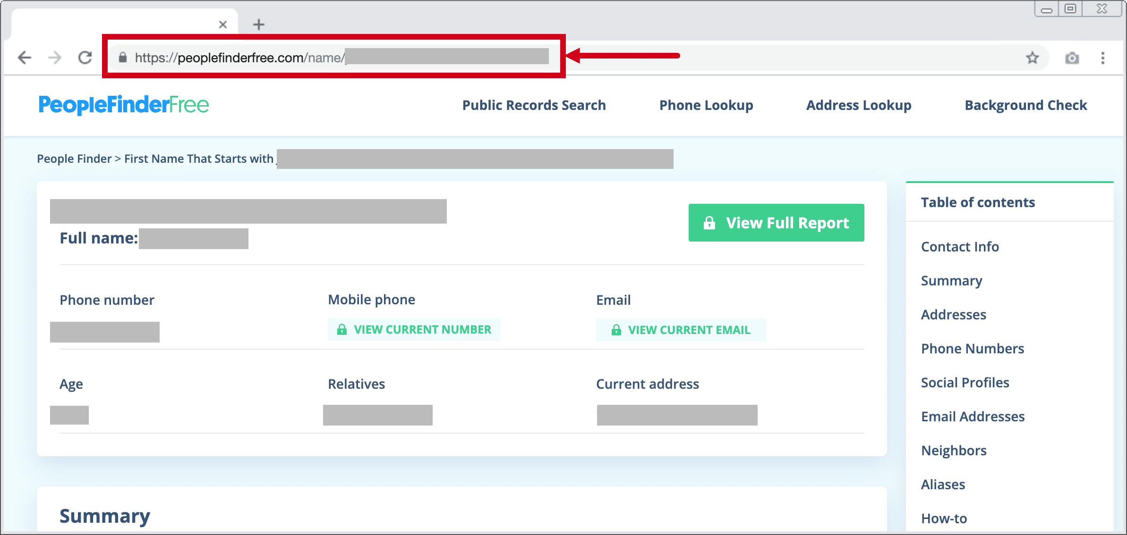Open Background Check navigation link
This screenshot has height=535, width=1127.
(x=1025, y=105)
